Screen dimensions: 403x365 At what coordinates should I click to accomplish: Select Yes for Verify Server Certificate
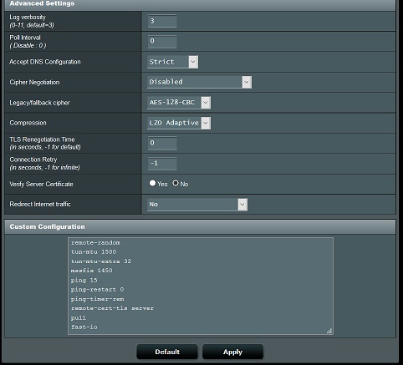(152, 183)
